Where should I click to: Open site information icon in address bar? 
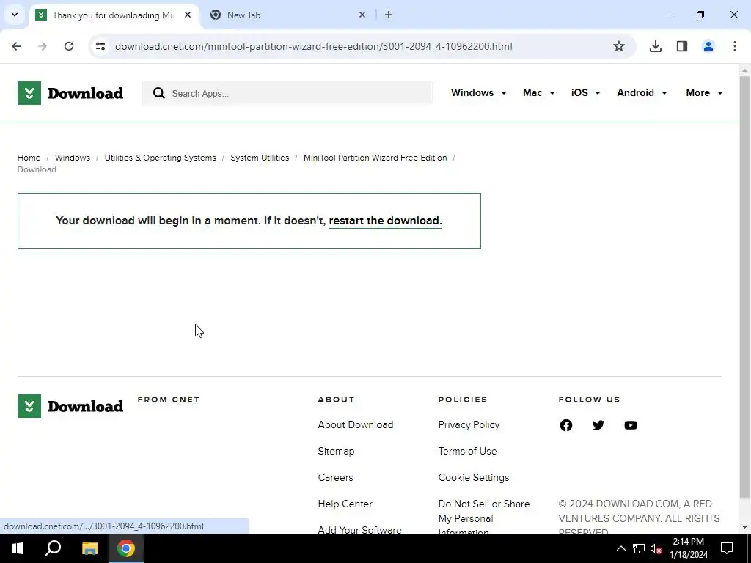100,46
